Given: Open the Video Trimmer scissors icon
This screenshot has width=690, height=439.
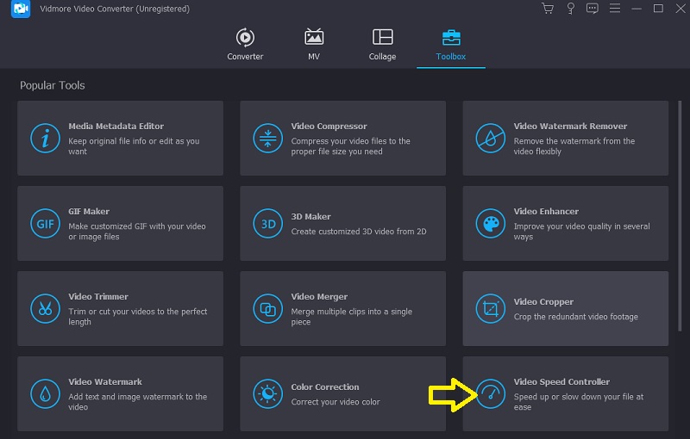Looking at the screenshot, I should tap(45, 308).
